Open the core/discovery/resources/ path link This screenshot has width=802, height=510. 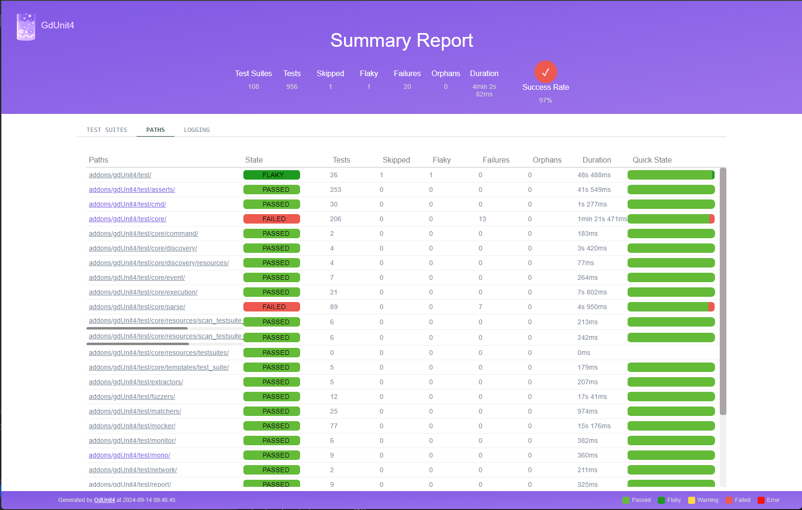159,263
